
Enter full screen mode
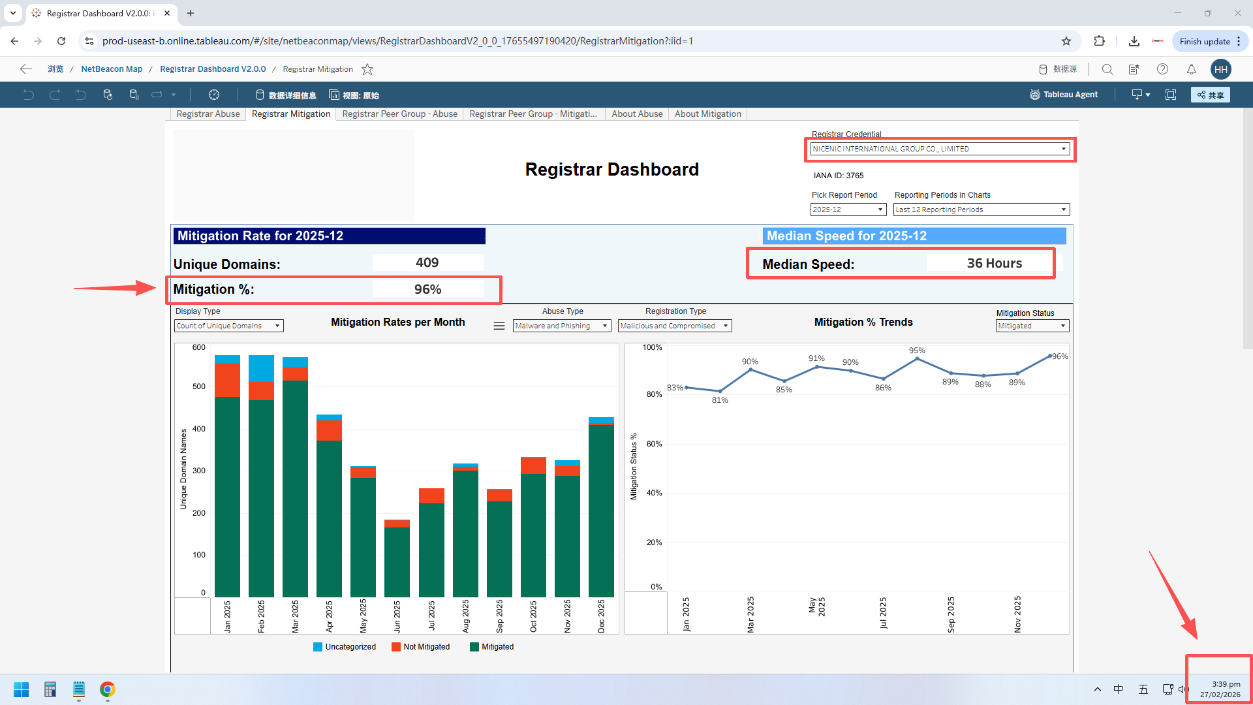tap(1171, 95)
